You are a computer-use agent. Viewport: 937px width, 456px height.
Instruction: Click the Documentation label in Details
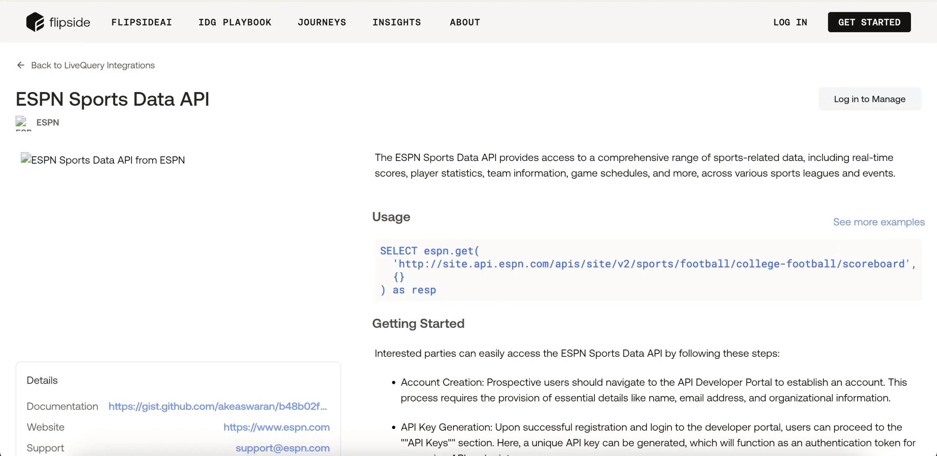[63, 406]
